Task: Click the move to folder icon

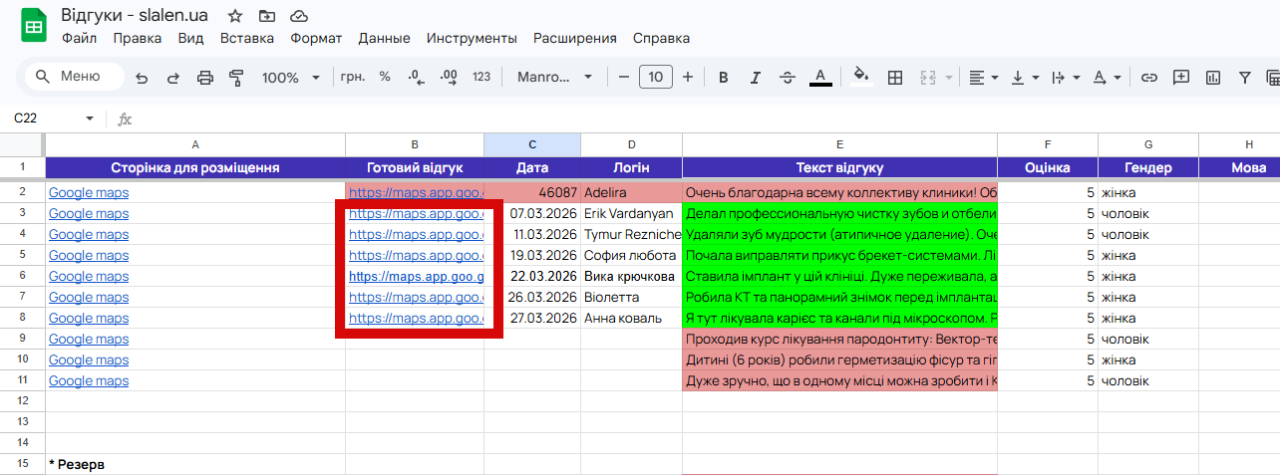Action: [266, 16]
